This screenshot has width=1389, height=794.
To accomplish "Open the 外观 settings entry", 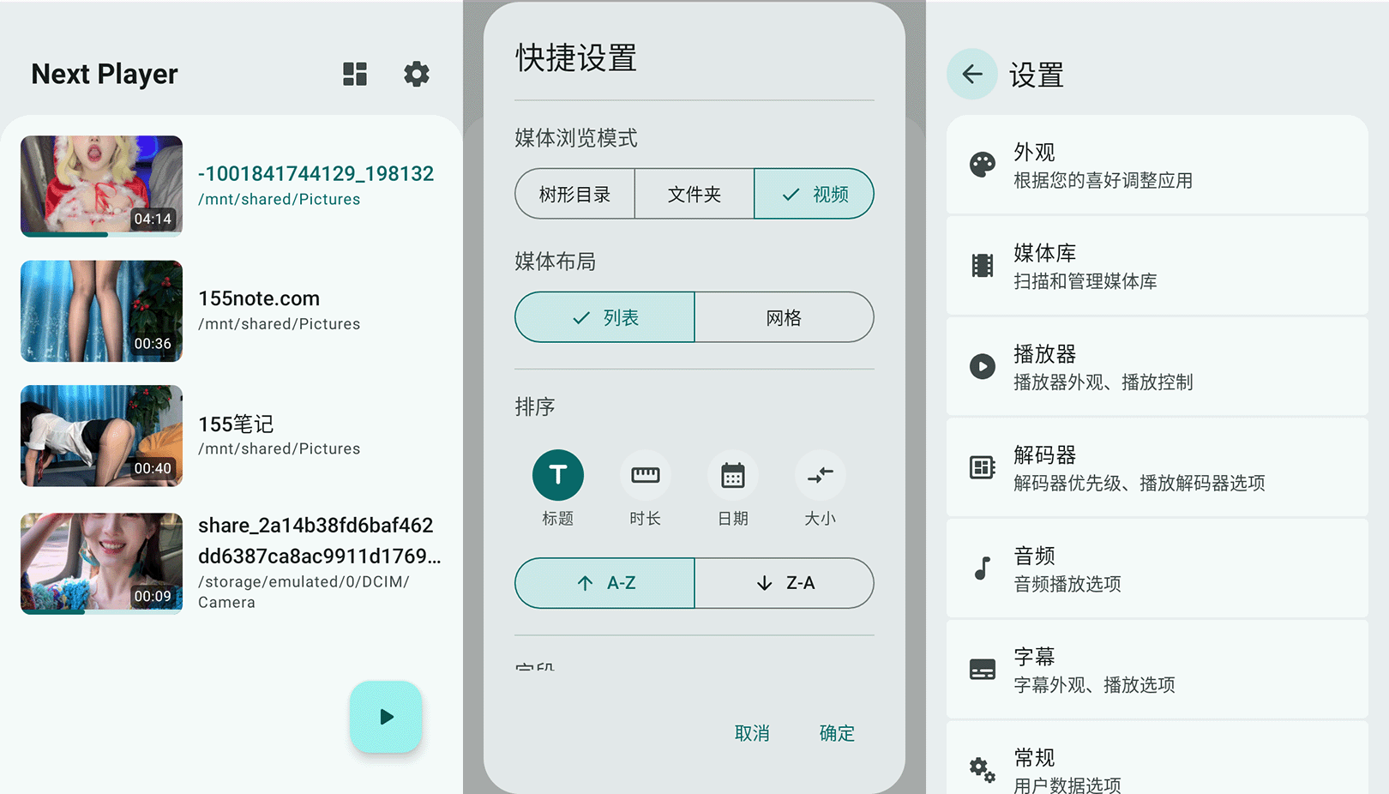I will tap(1157, 165).
